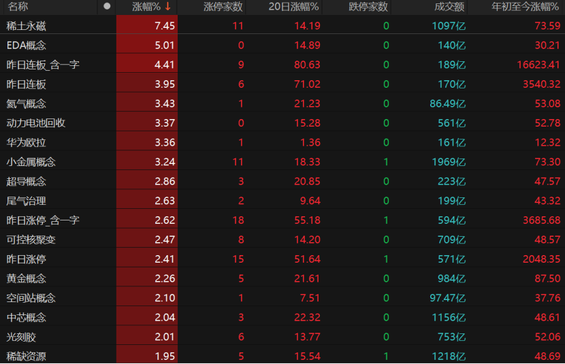
Task: Click the 1218亿 turnover value
Action: click(449, 357)
